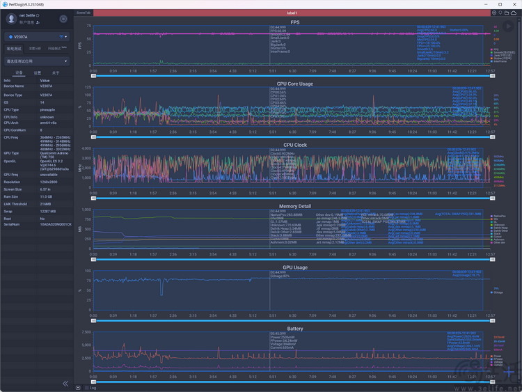This screenshot has height=392, width=522.
Task: Toggle the FPS series in the FPS legend
Action: pyautogui.click(x=494, y=49)
